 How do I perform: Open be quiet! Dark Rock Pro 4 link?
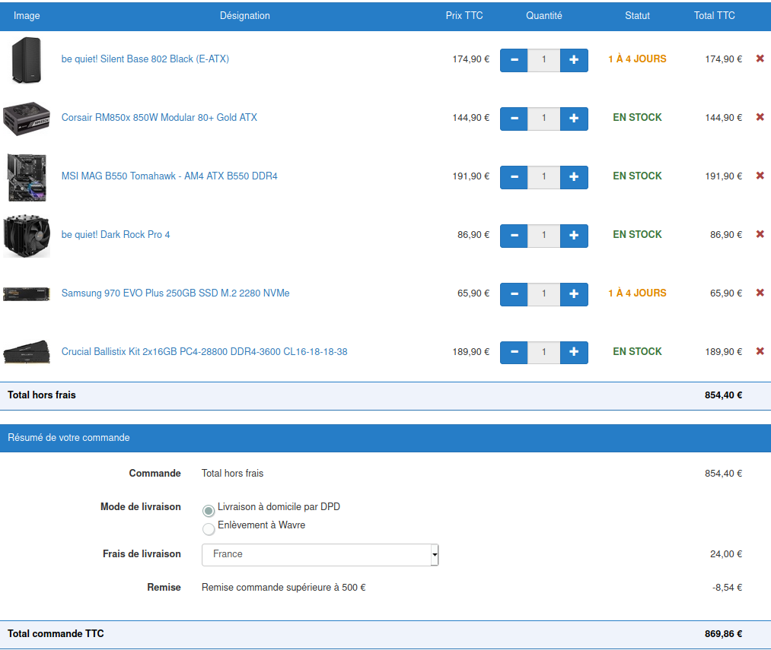(x=116, y=234)
